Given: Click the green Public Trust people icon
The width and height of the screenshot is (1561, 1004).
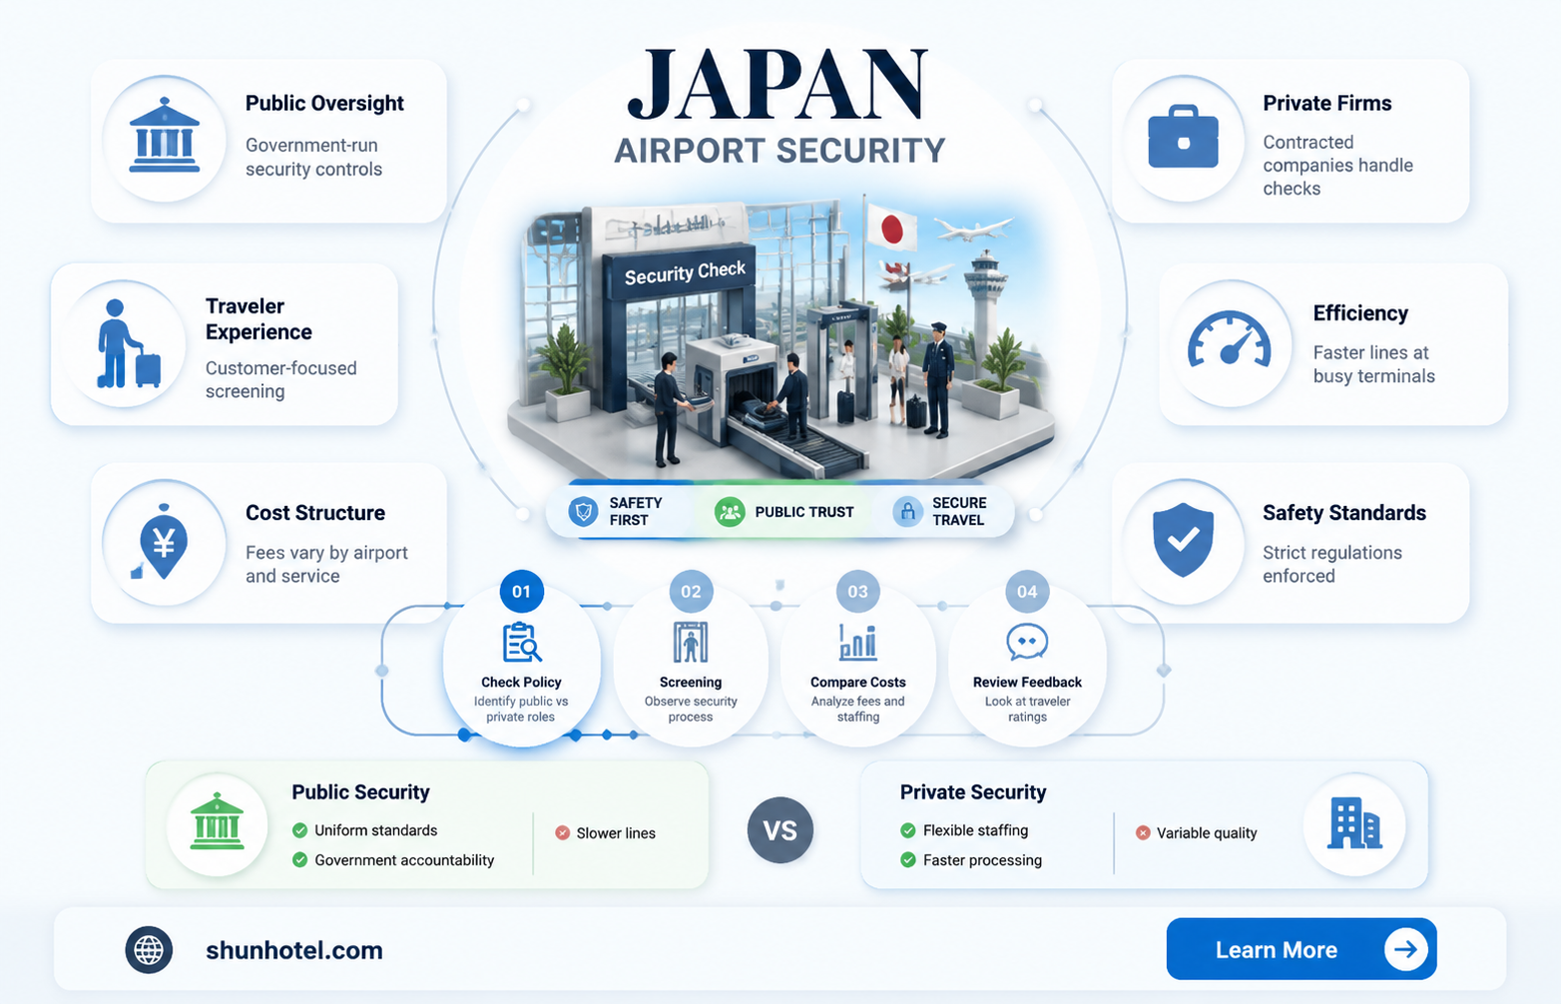Looking at the screenshot, I should (730, 512).
